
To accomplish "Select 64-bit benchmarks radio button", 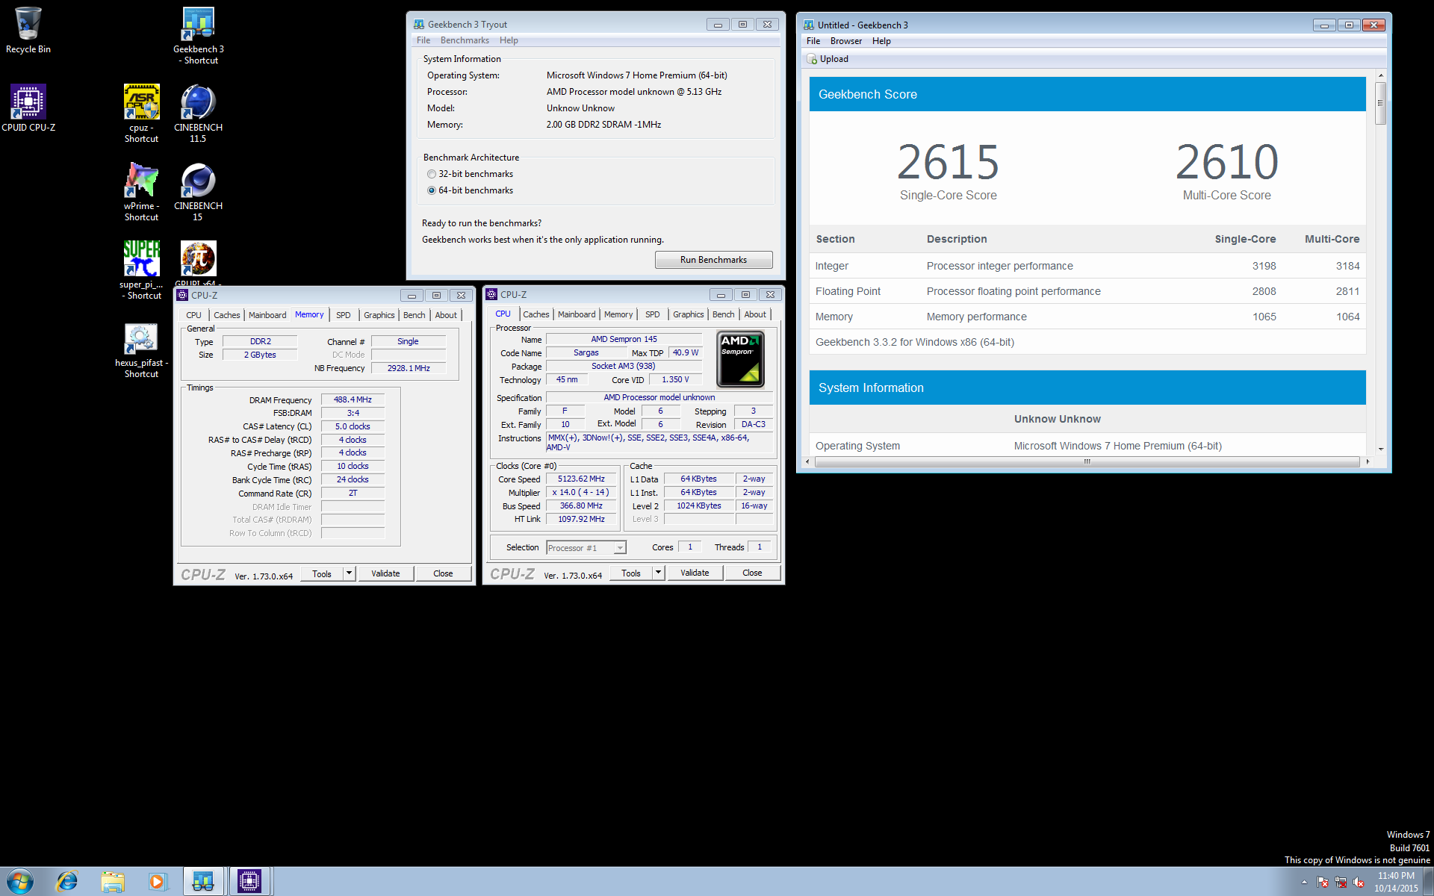I will coord(432,190).
